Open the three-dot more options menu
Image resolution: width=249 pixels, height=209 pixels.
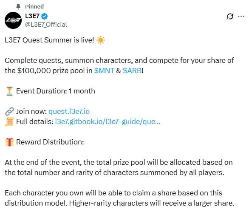pyautogui.click(x=241, y=16)
